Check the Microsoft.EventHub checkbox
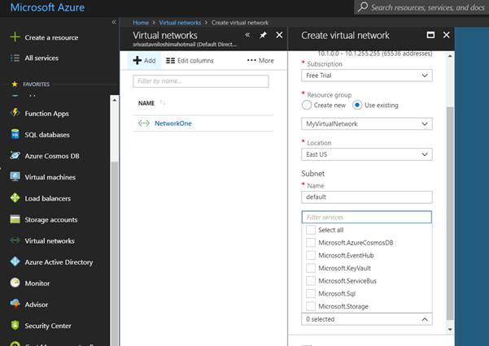 (x=310, y=255)
